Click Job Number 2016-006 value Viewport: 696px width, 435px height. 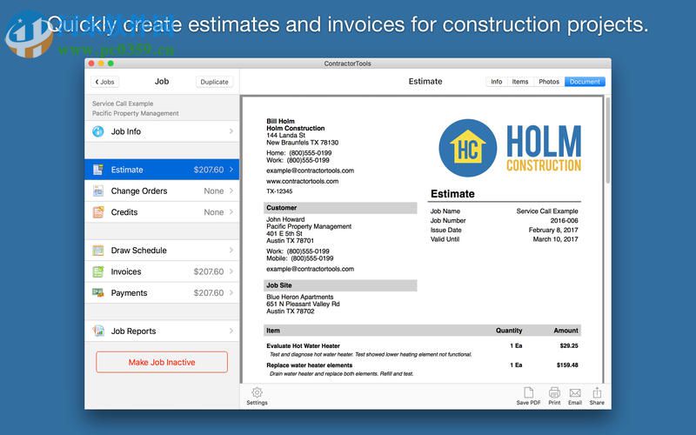(564, 221)
